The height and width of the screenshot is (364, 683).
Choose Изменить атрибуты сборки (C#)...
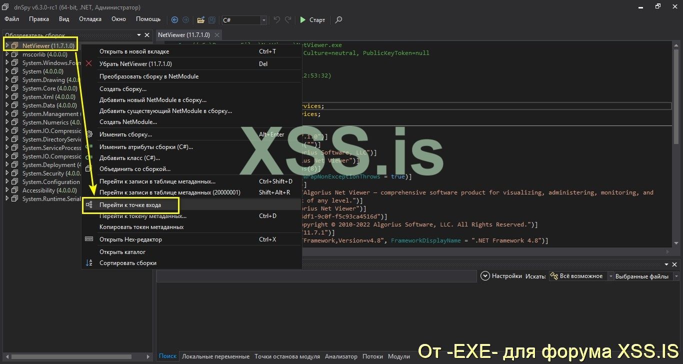(x=191, y=147)
